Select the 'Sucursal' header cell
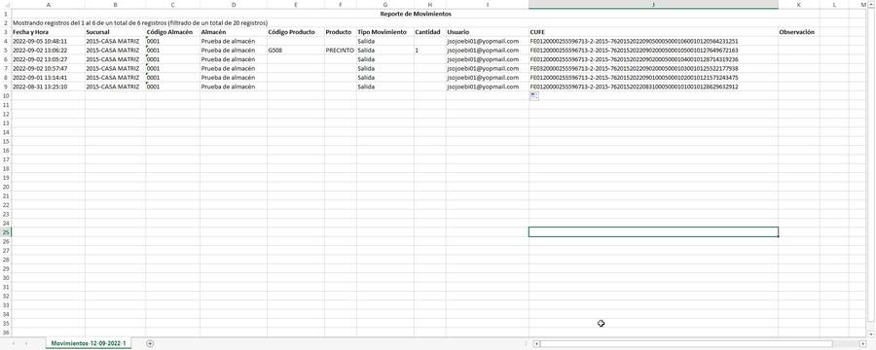Image resolution: width=876 pixels, height=350 pixels. click(115, 32)
